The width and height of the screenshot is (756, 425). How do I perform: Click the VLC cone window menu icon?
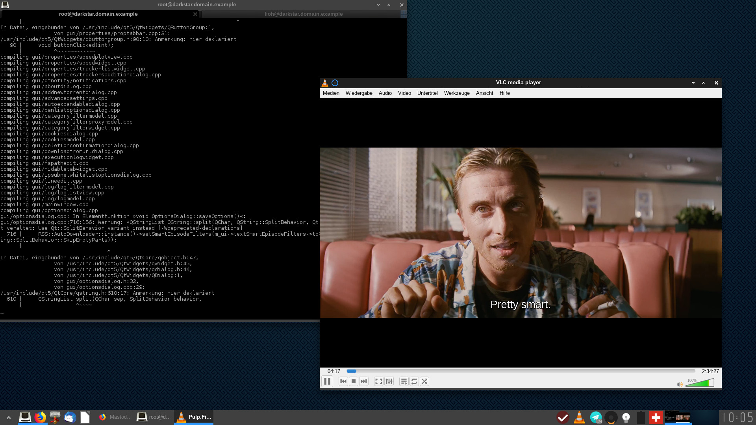[325, 83]
